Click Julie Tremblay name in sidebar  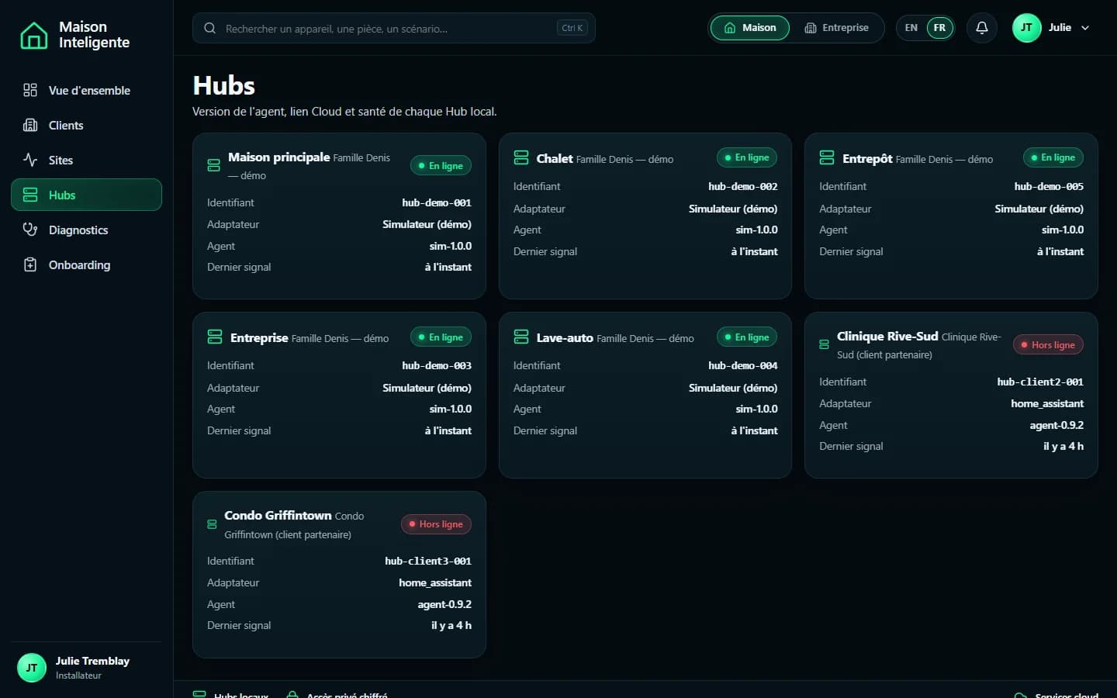coord(92,661)
